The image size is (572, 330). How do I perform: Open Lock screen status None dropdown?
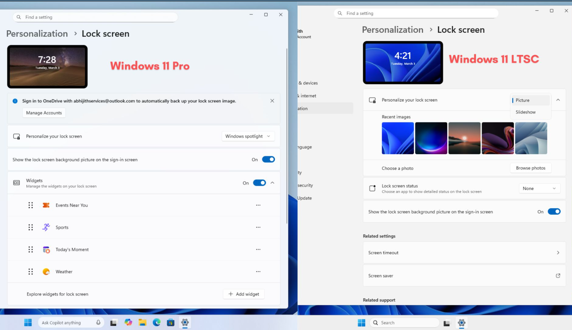click(540, 189)
